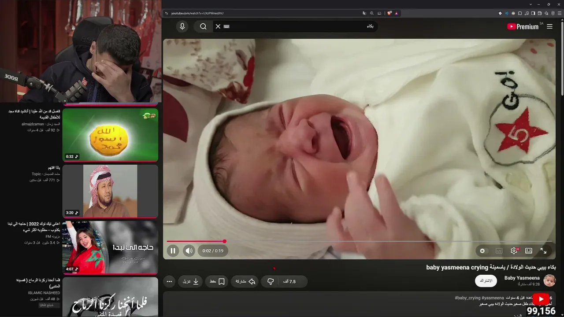Open the 0:32 green coin video thumbnail
Screen dimensions: 564x317
[110, 135]
